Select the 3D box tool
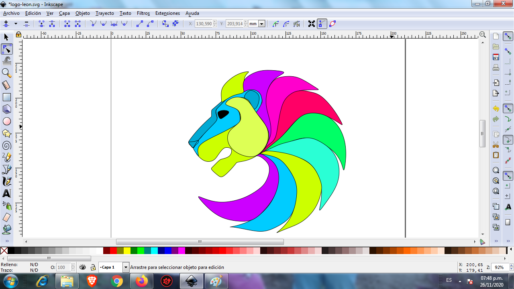Screen dimensions: 514x289 point(6,109)
